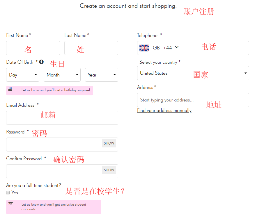Click the UK flag icon
255x221 pixels.
point(144,48)
